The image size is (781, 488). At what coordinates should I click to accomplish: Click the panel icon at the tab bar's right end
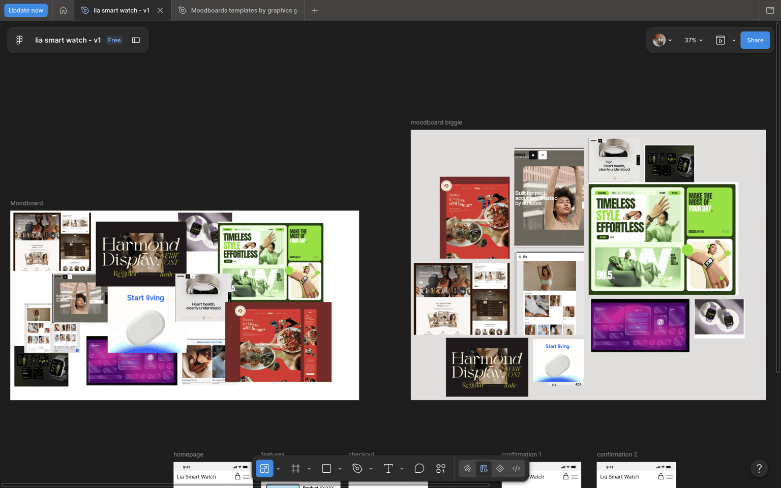click(x=770, y=10)
